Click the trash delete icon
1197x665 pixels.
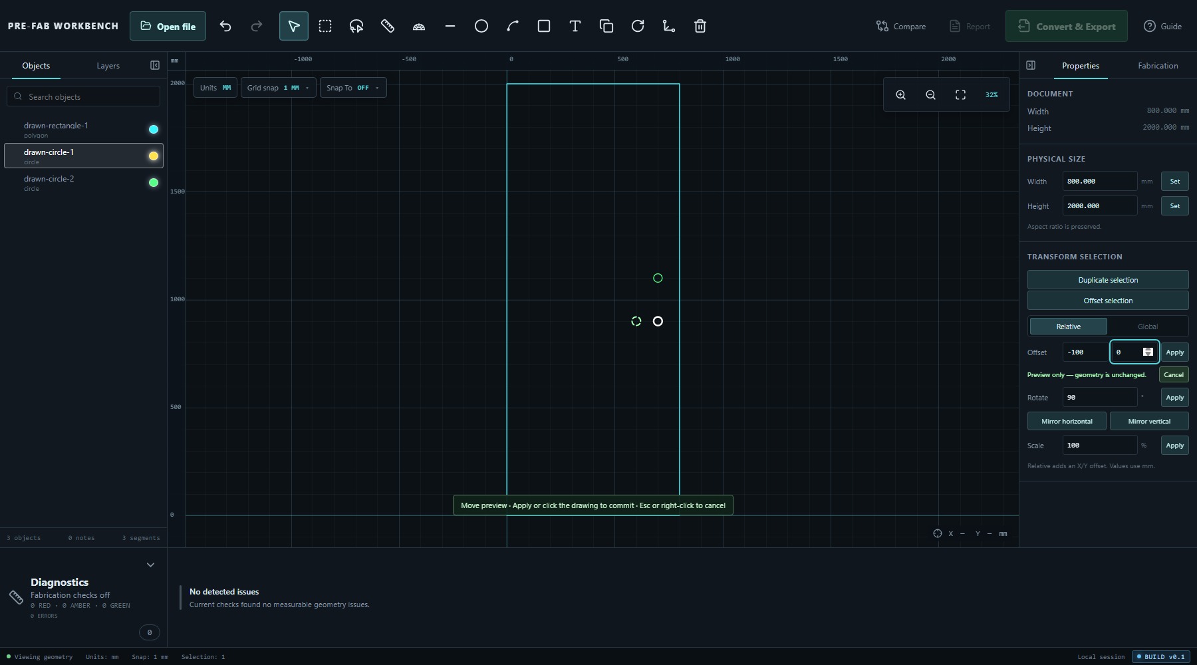click(700, 26)
